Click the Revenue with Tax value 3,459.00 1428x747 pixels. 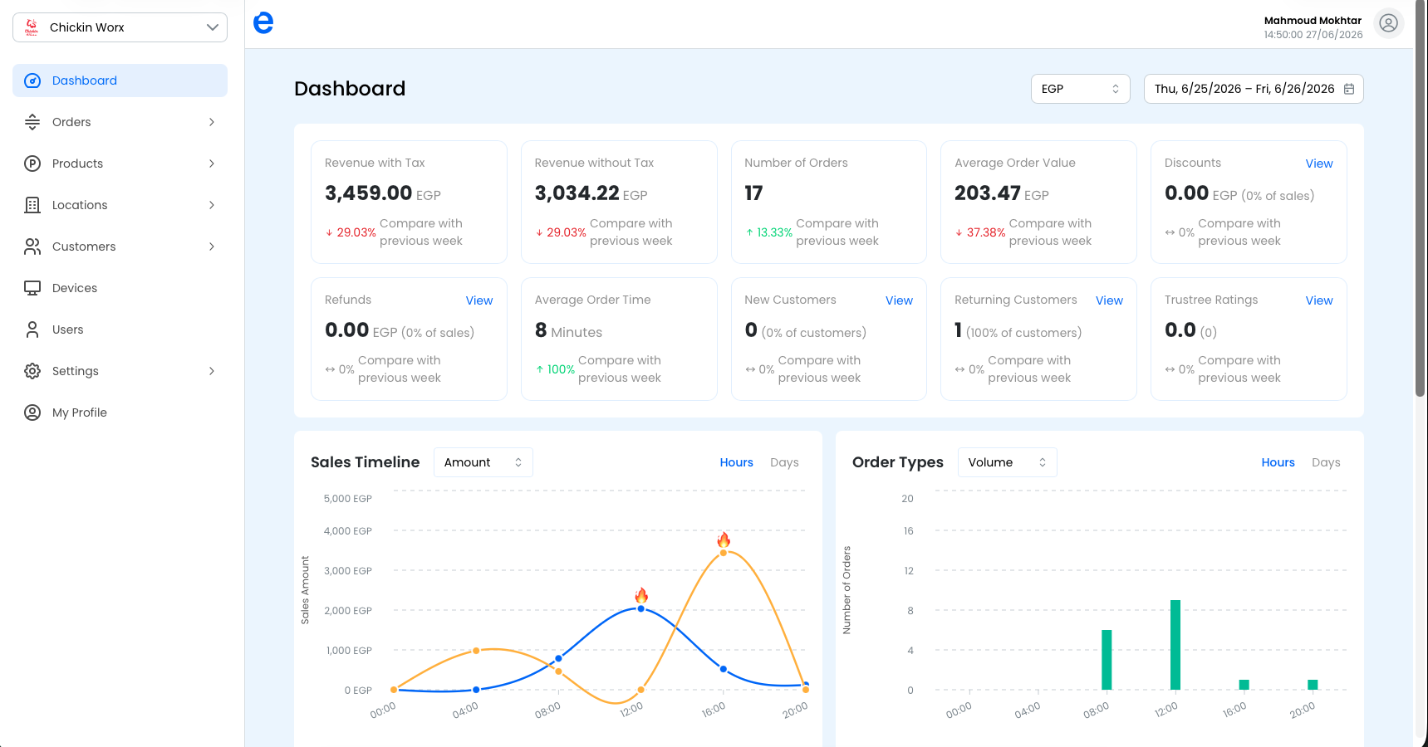point(369,193)
